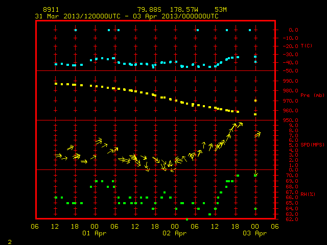
Task: Click the station ID 8911 label
Action: click(51, 10)
